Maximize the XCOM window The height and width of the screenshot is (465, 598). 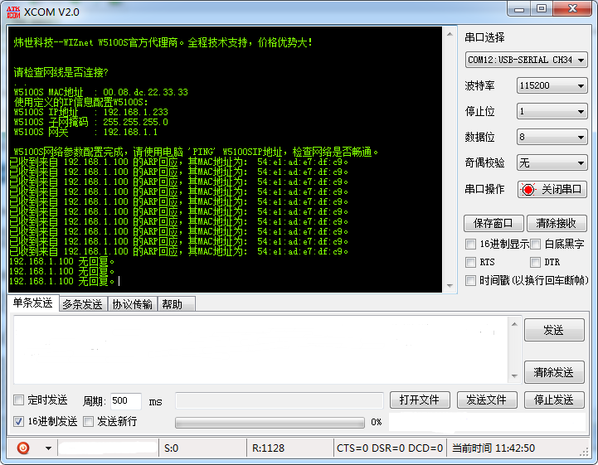coord(542,9)
